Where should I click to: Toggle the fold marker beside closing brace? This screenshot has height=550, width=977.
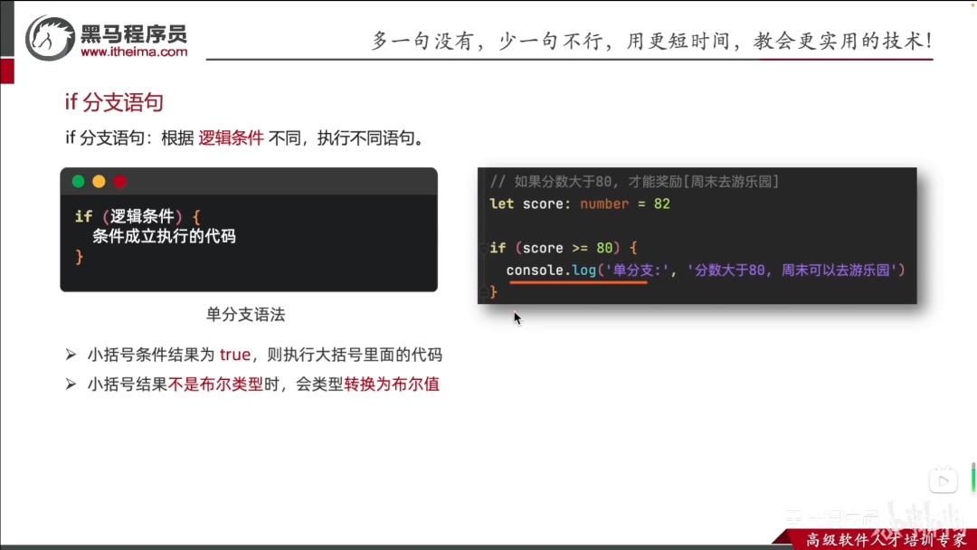pos(483,291)
